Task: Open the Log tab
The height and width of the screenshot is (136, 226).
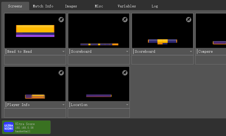Action: click(155, 6)
